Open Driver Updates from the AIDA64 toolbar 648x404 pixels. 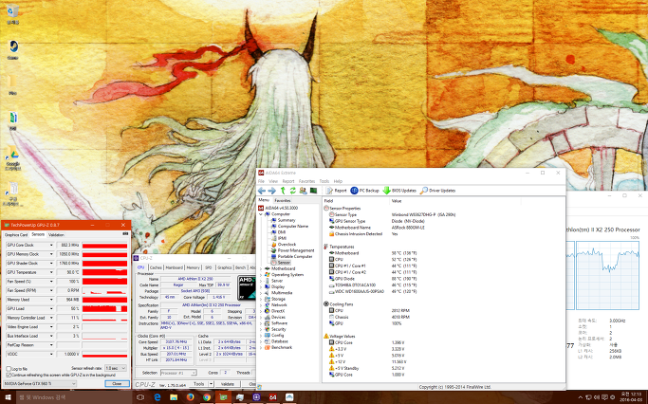pos(437,191)
